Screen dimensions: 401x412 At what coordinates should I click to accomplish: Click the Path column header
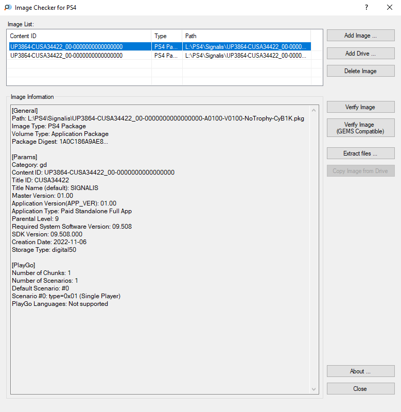click(247, 36)
